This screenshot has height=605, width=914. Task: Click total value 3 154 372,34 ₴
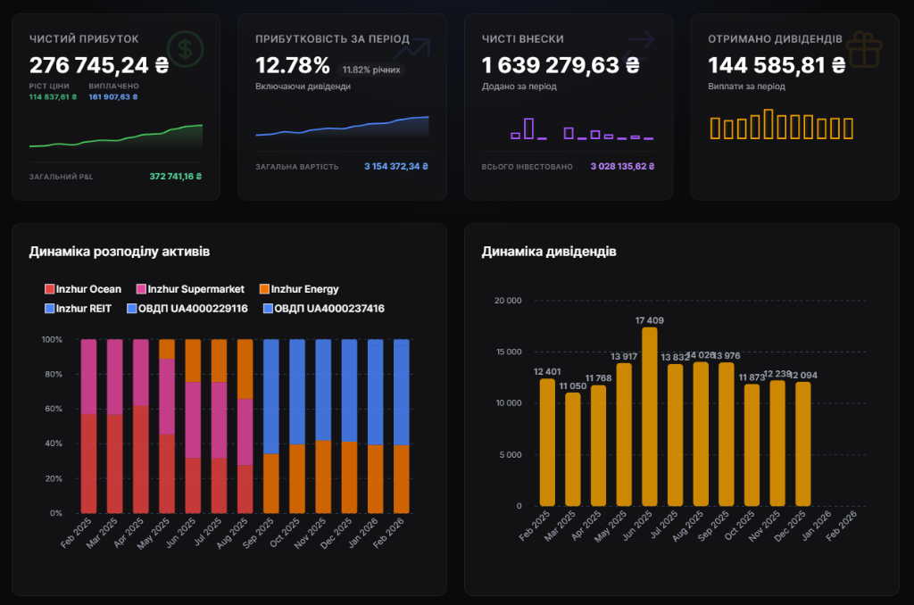point(396,166)
